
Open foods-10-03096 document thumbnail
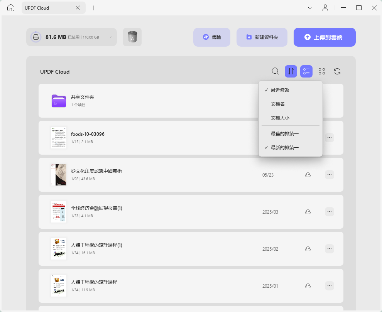pyautogui.click(x=59, y=138)
